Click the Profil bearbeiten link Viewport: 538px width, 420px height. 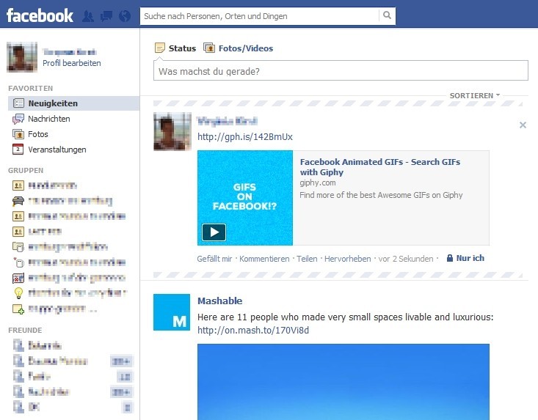pyautogui.click(x=72, y=63)
